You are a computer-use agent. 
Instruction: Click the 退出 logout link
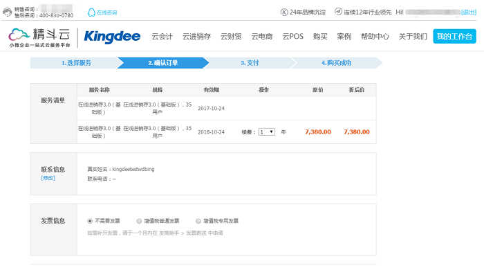pos(469,12)
